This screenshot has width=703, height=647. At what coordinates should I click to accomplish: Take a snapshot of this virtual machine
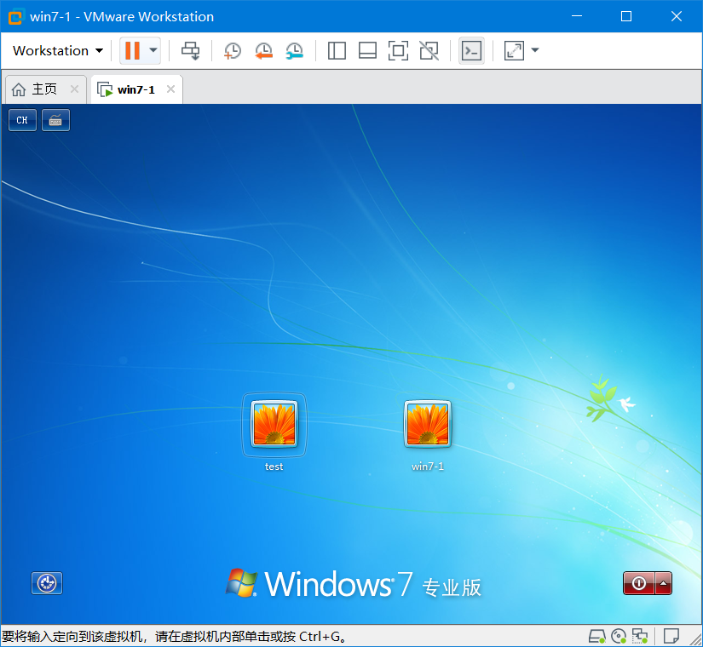point(233,50)
